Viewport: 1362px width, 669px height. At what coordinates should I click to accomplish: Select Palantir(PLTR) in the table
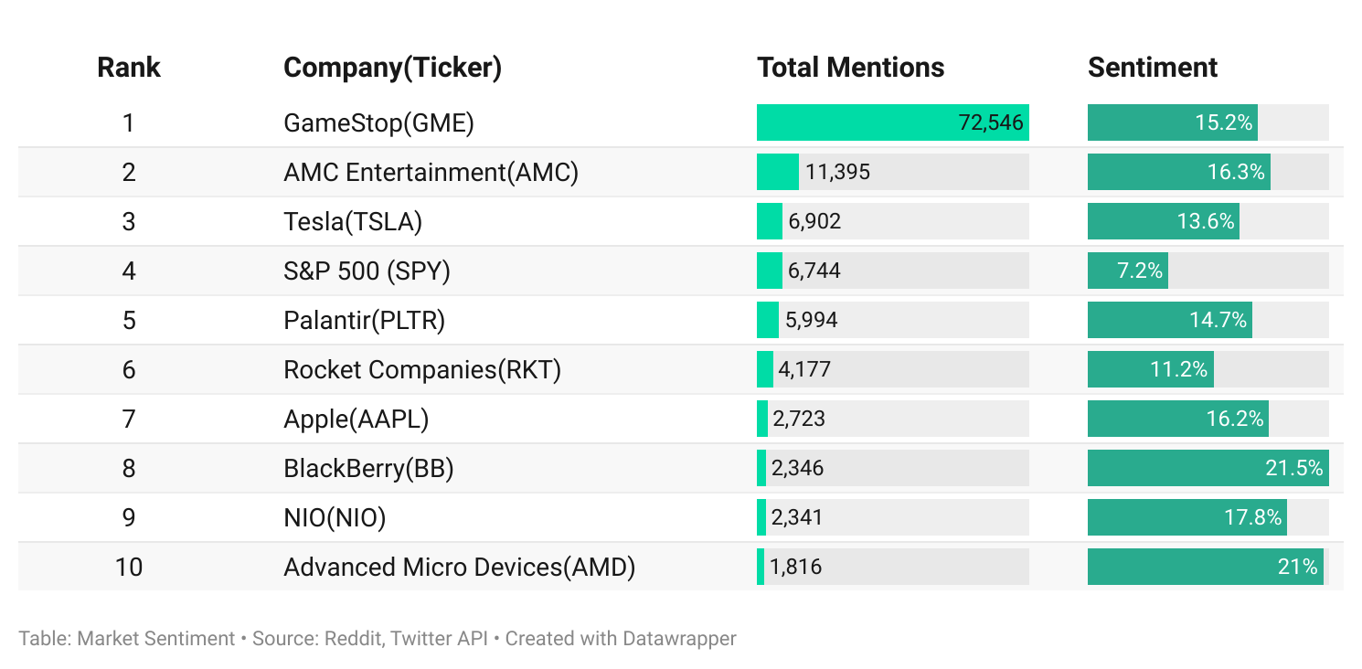[x=364, y=320]
